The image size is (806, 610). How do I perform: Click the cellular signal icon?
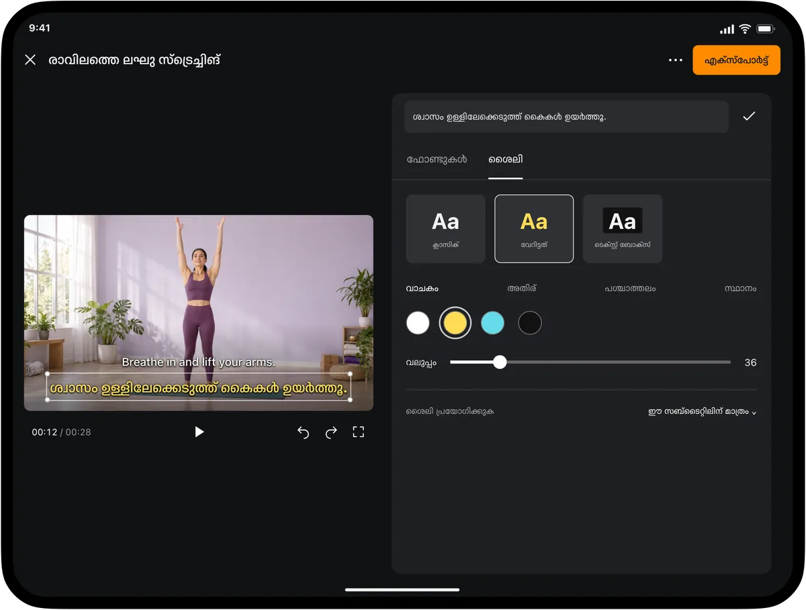727,30
